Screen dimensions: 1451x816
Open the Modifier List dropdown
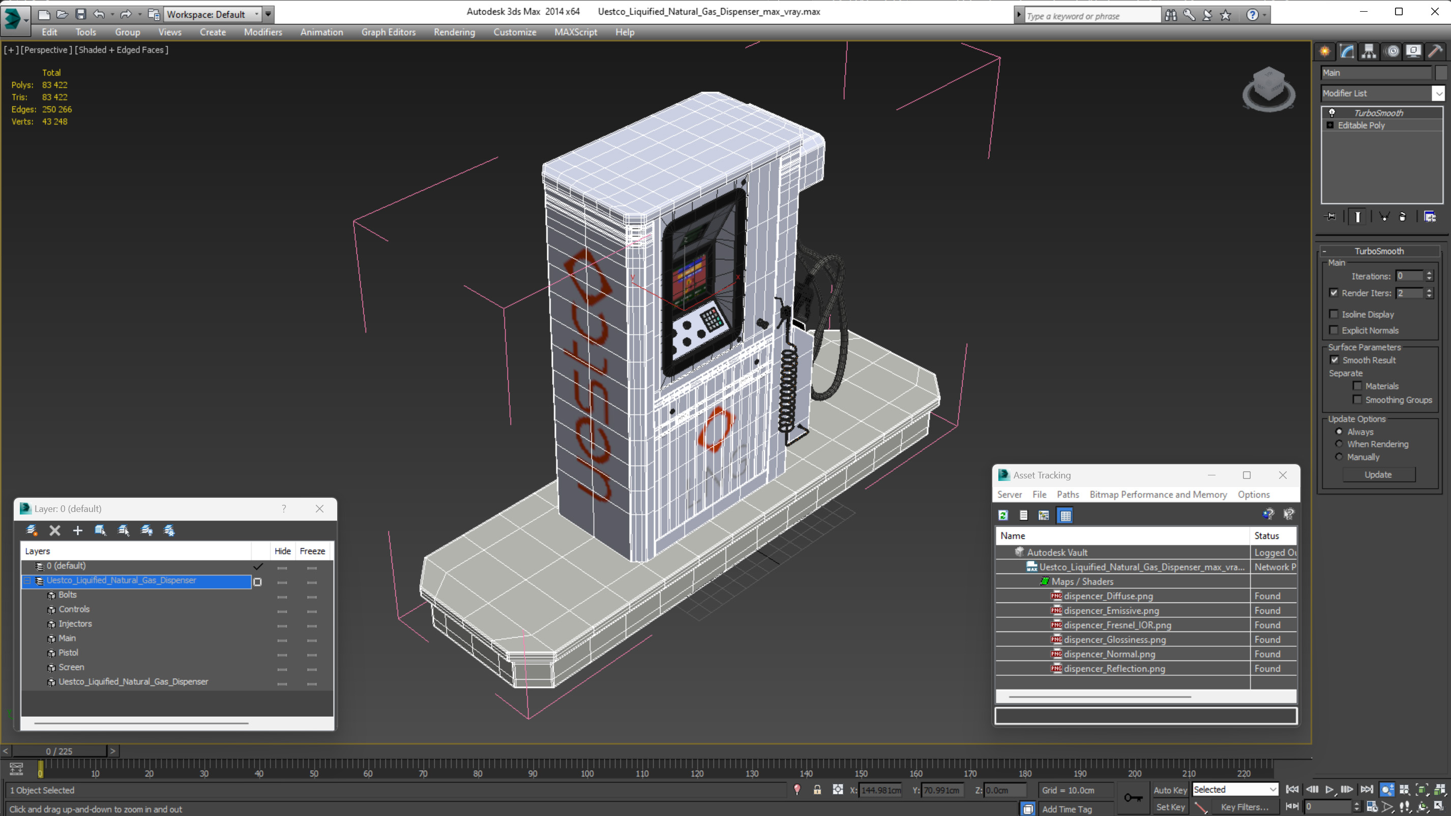(1439, 93)
